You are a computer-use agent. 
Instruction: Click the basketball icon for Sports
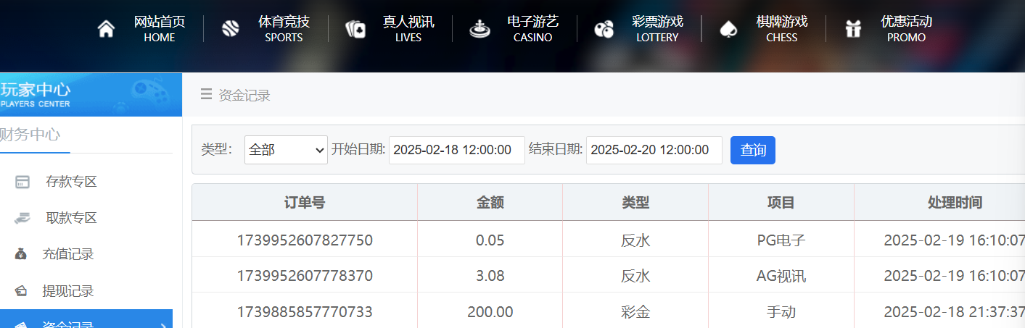[230, 29]
